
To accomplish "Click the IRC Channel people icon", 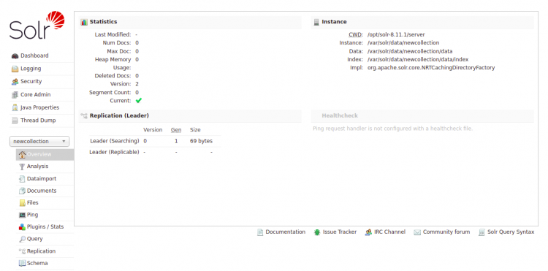I will point(368,232).
